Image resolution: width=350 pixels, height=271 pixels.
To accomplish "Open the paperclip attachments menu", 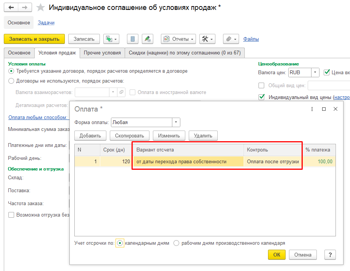I will pos(231,39).
